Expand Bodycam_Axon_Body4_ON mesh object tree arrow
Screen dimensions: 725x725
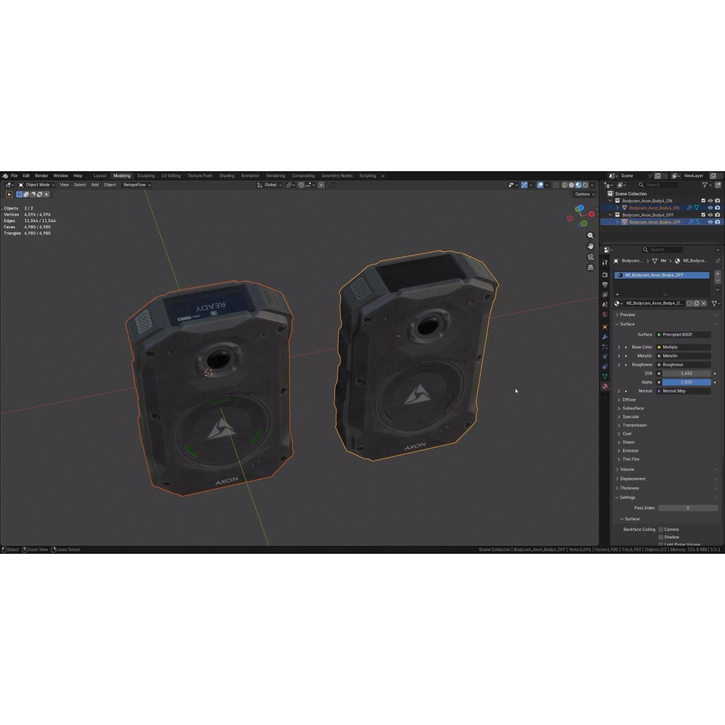point(618,208)
